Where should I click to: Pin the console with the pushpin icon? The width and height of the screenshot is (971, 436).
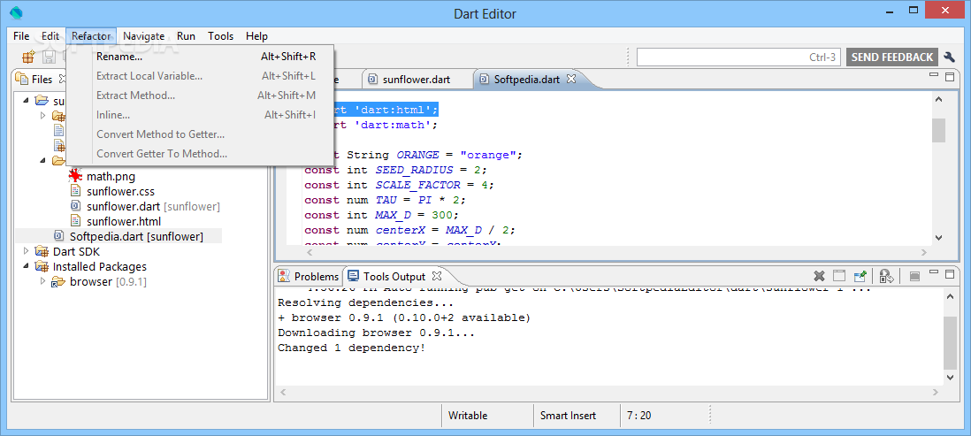pos(860,276)
